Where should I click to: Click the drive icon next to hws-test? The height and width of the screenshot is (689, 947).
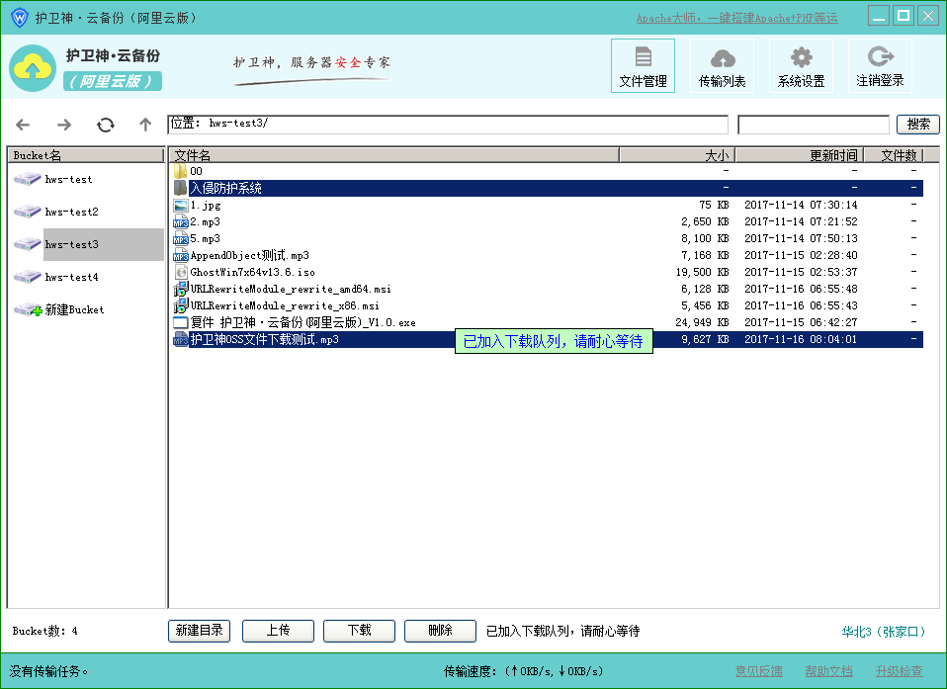click(x=27, y=179)
